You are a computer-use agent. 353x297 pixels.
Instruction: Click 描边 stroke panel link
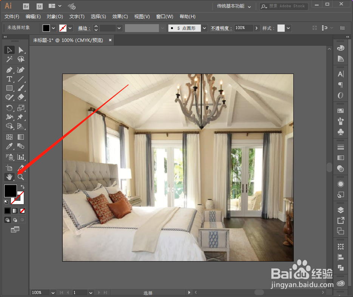pyautogui.click(x=84, y=28)
